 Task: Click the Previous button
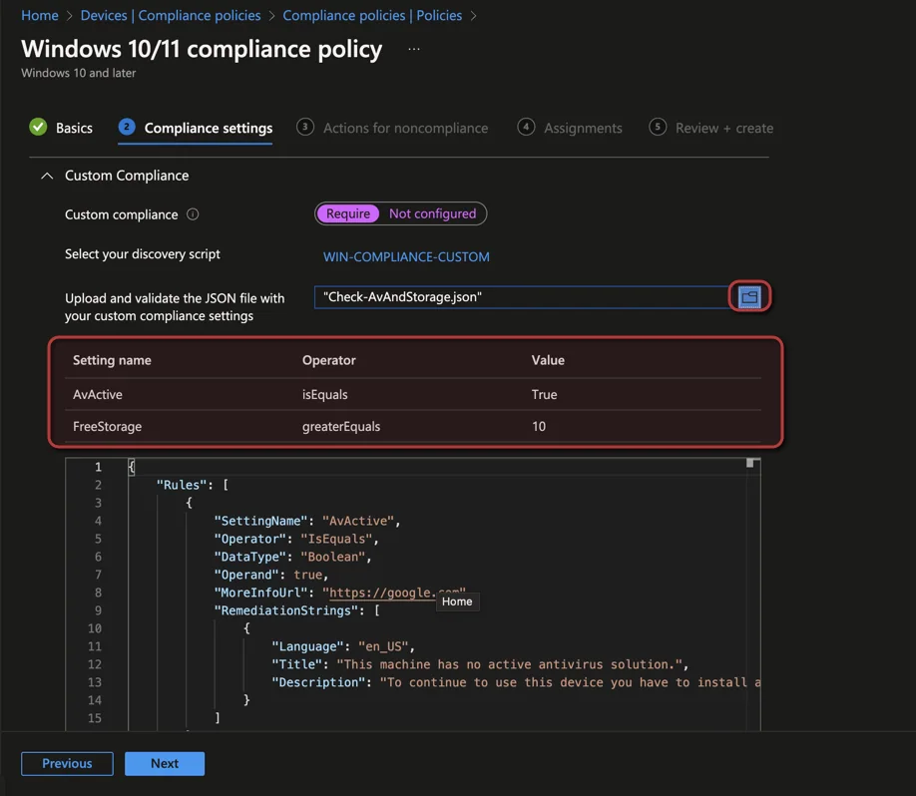click(x=67, y=764)
